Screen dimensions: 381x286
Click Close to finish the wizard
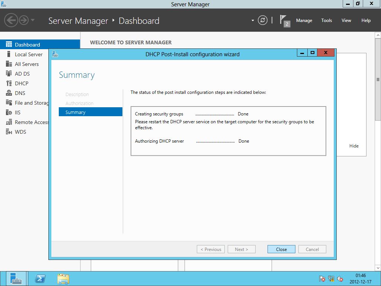(281, 249)
